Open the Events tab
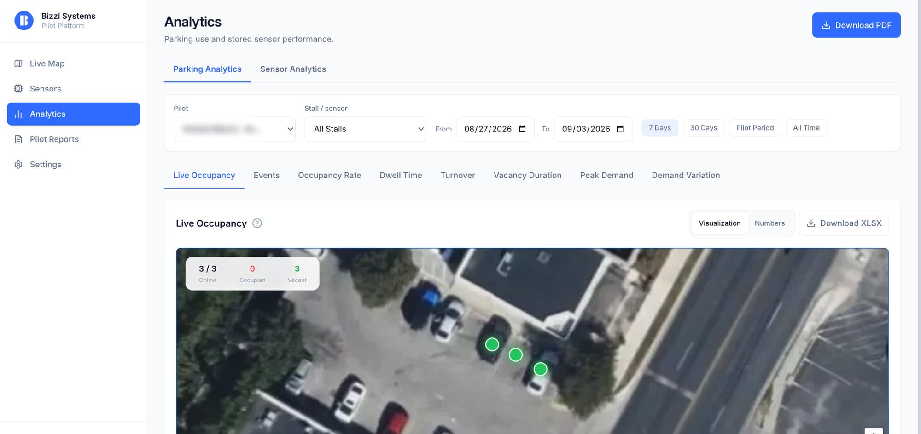The image size is (921, 434). pyautogui.click(x=266, y=175)
